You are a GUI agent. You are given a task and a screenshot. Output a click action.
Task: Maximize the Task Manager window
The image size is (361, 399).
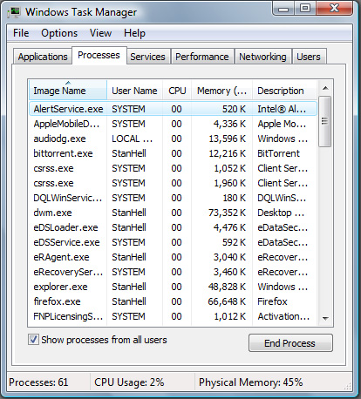pyautogui.click(x=305, y=8)
